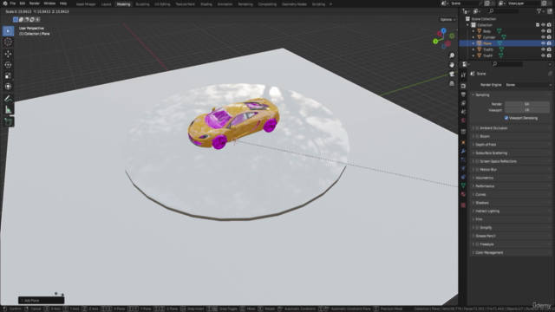
Task: Open the Physics properties tab
Action: click(x=463, y=168)
